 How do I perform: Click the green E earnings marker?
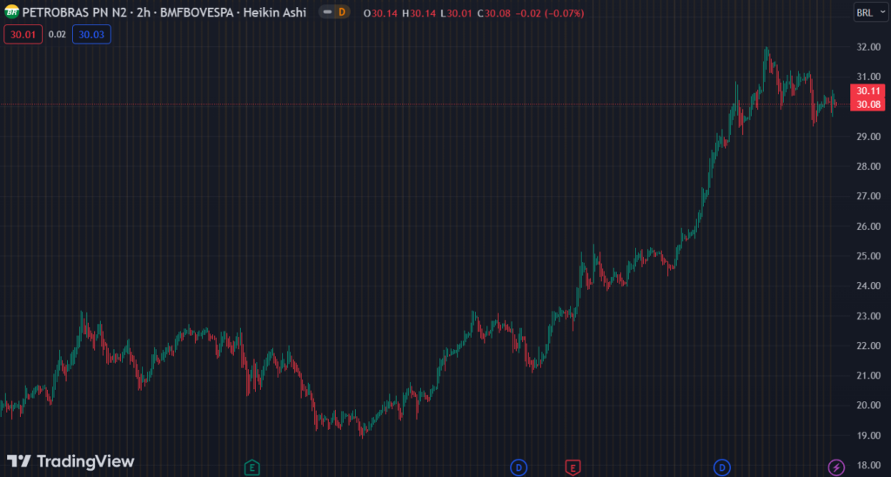click(251, 467)
